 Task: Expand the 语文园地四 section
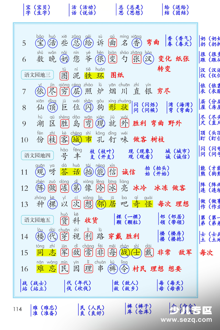pos(37,155)
